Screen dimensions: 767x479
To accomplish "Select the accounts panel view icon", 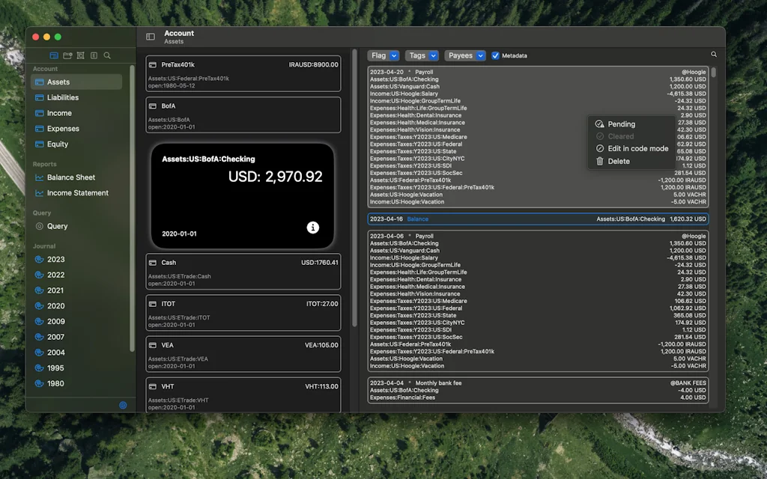I will point(54,55).
